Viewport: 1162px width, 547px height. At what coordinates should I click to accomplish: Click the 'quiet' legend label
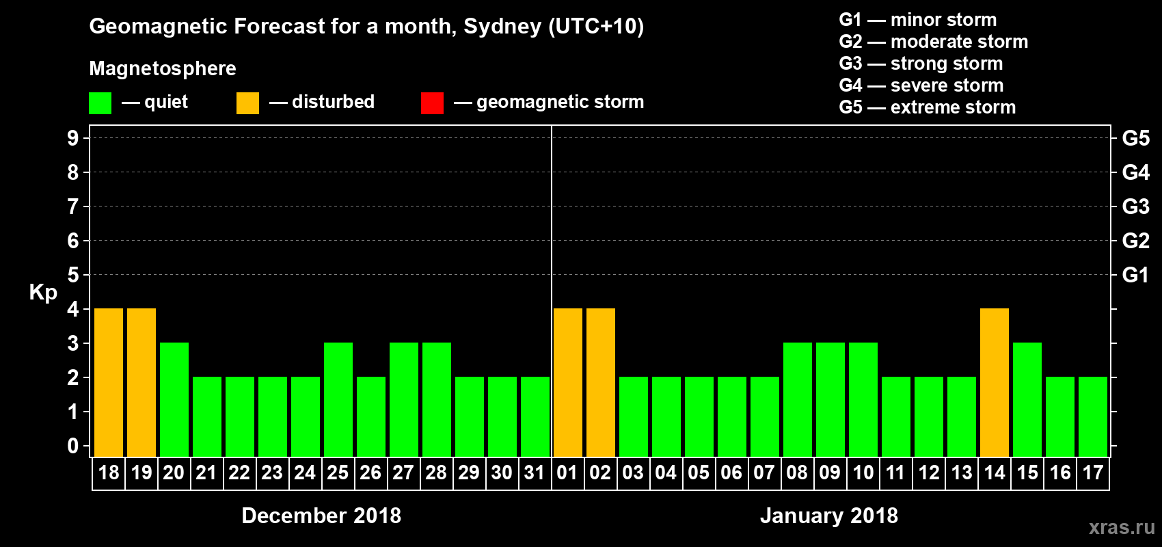click(166, 102)
